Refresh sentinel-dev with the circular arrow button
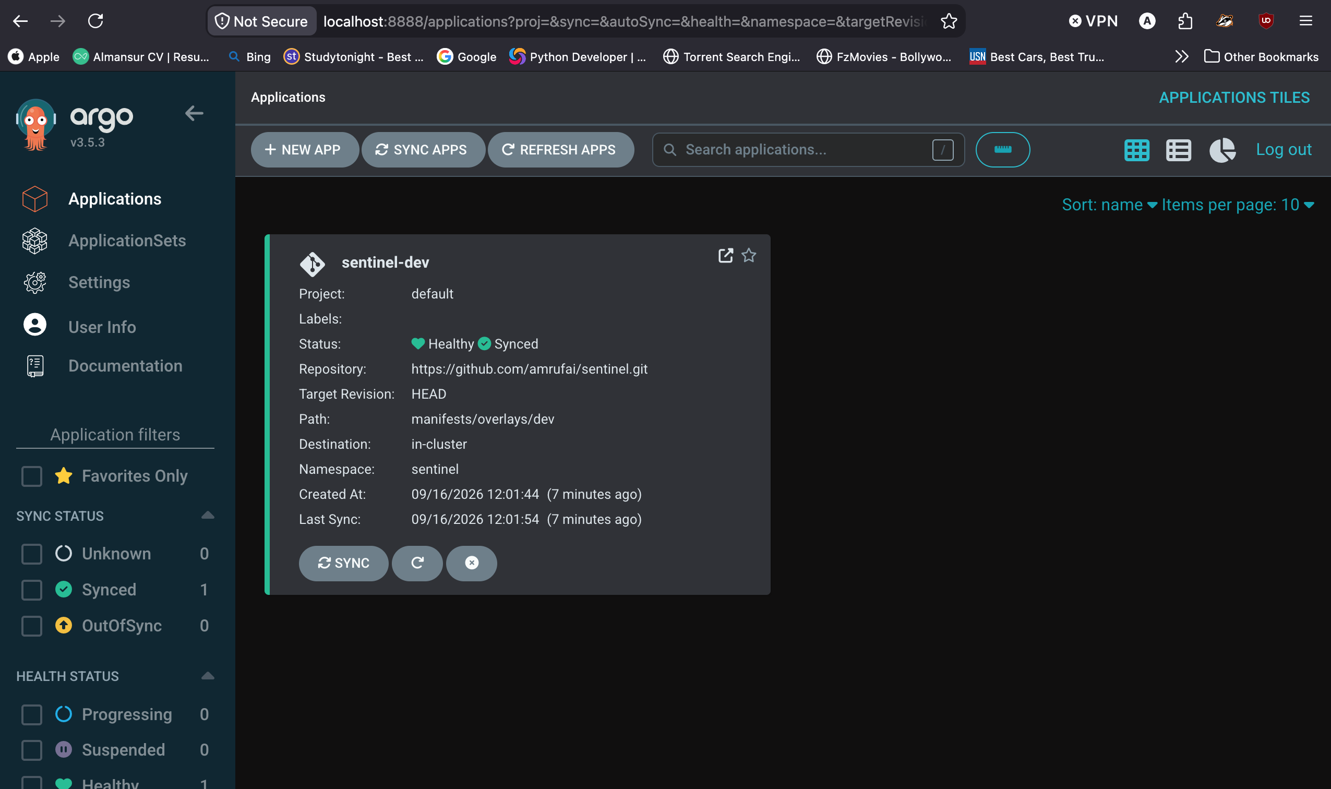The width and height of the screenshot is (1331, 789). 417,563
